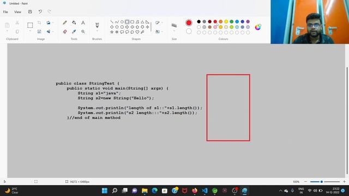Expand the Brushes dropdown arrow

[x=97, y=31]
